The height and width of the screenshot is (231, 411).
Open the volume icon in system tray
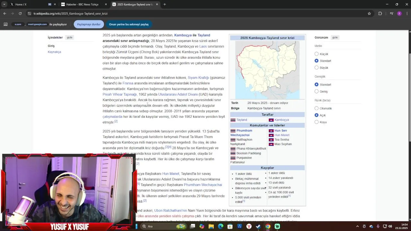(x=390, y=227)
